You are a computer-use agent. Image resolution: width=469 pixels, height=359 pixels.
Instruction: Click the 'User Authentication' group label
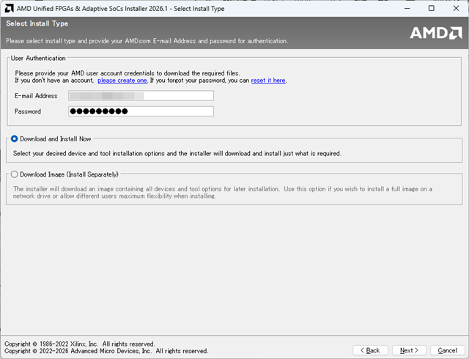pos(38,59)
